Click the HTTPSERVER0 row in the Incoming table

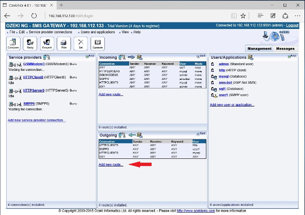(152, 71)
